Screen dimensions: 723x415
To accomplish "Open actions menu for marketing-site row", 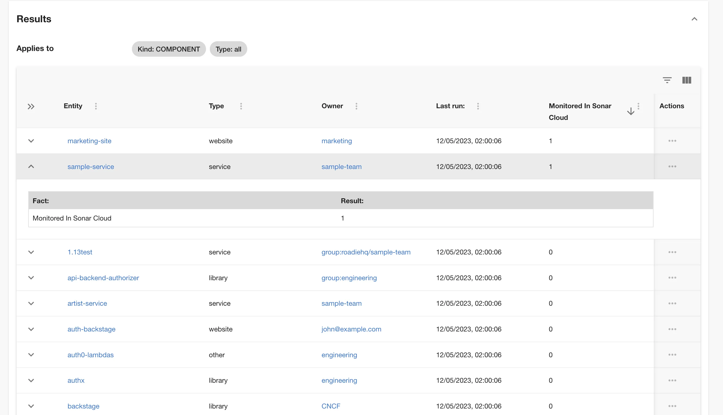I will click(x=672, y=141).
